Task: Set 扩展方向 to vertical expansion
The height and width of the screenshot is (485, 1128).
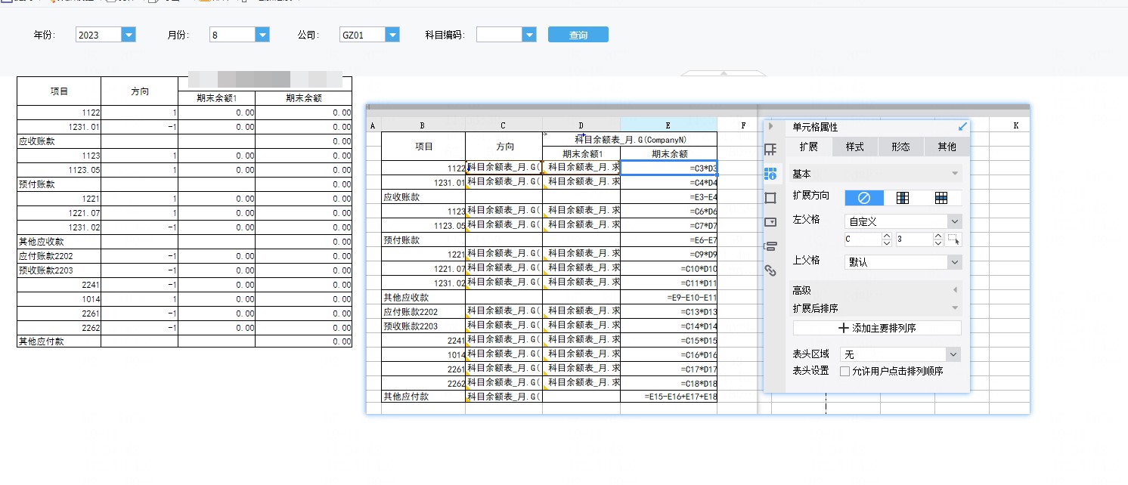Action: tap(903, 197)
